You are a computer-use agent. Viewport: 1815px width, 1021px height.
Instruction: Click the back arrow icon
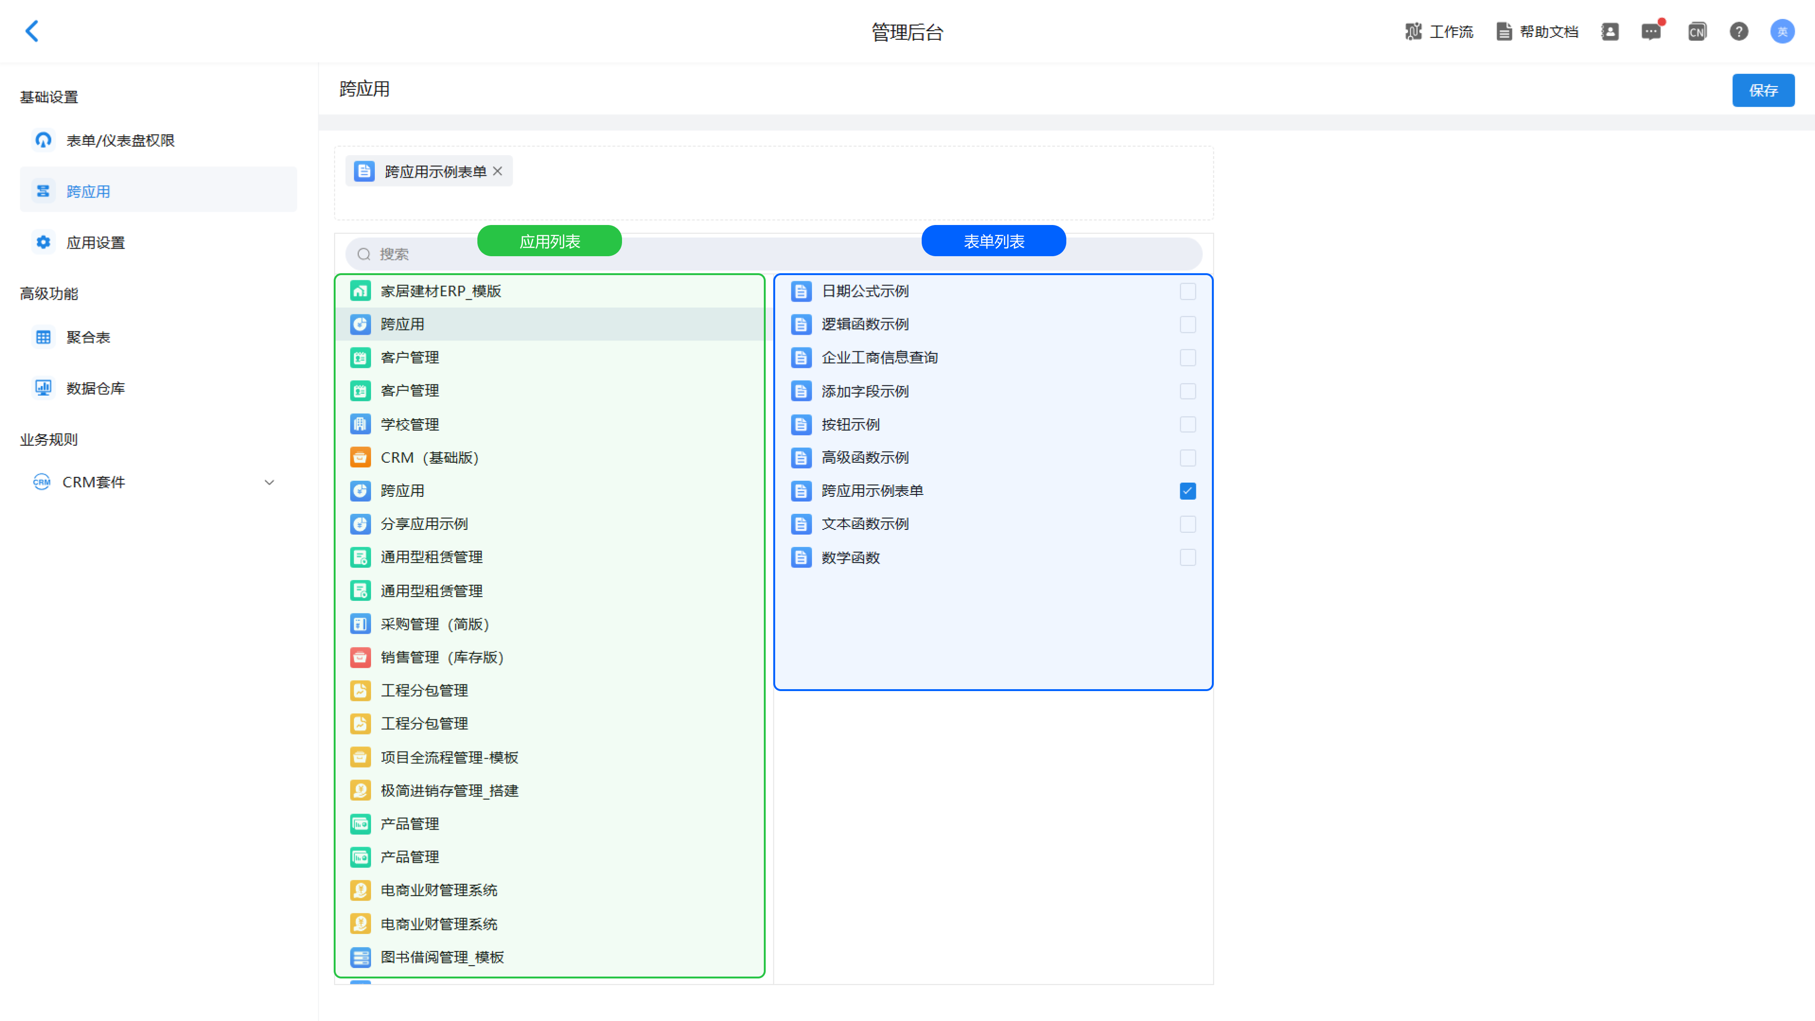[x=32, y=31]
